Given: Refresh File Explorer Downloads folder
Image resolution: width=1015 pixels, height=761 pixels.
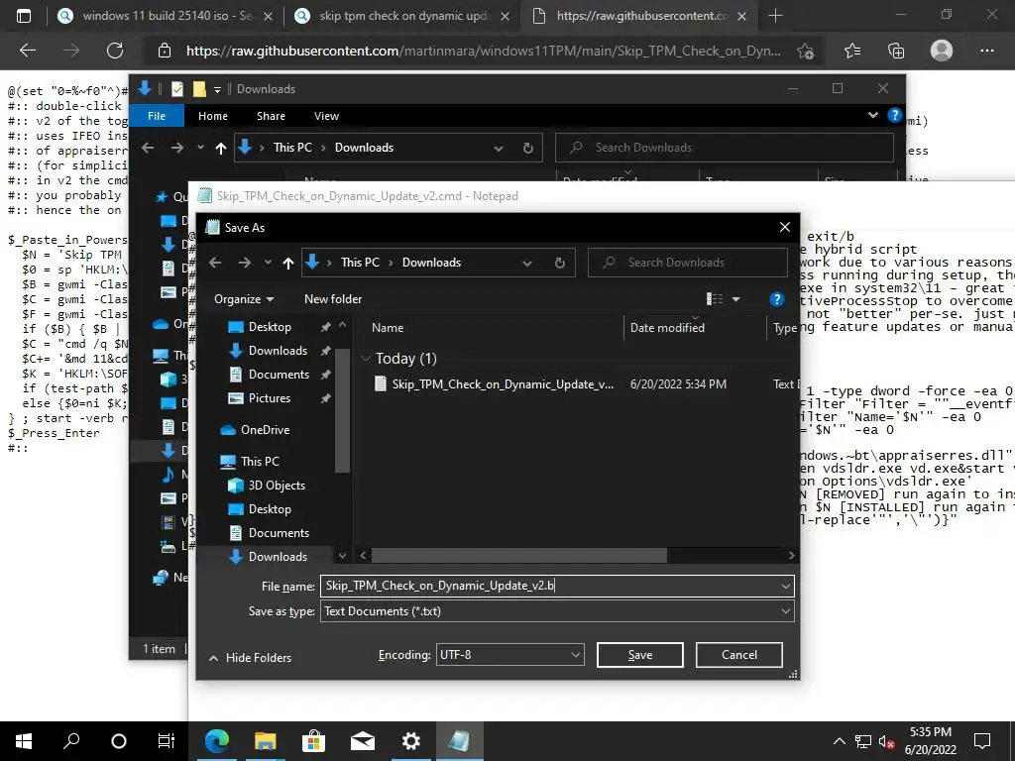Looking at the screenshot, I should pos(527,149).
